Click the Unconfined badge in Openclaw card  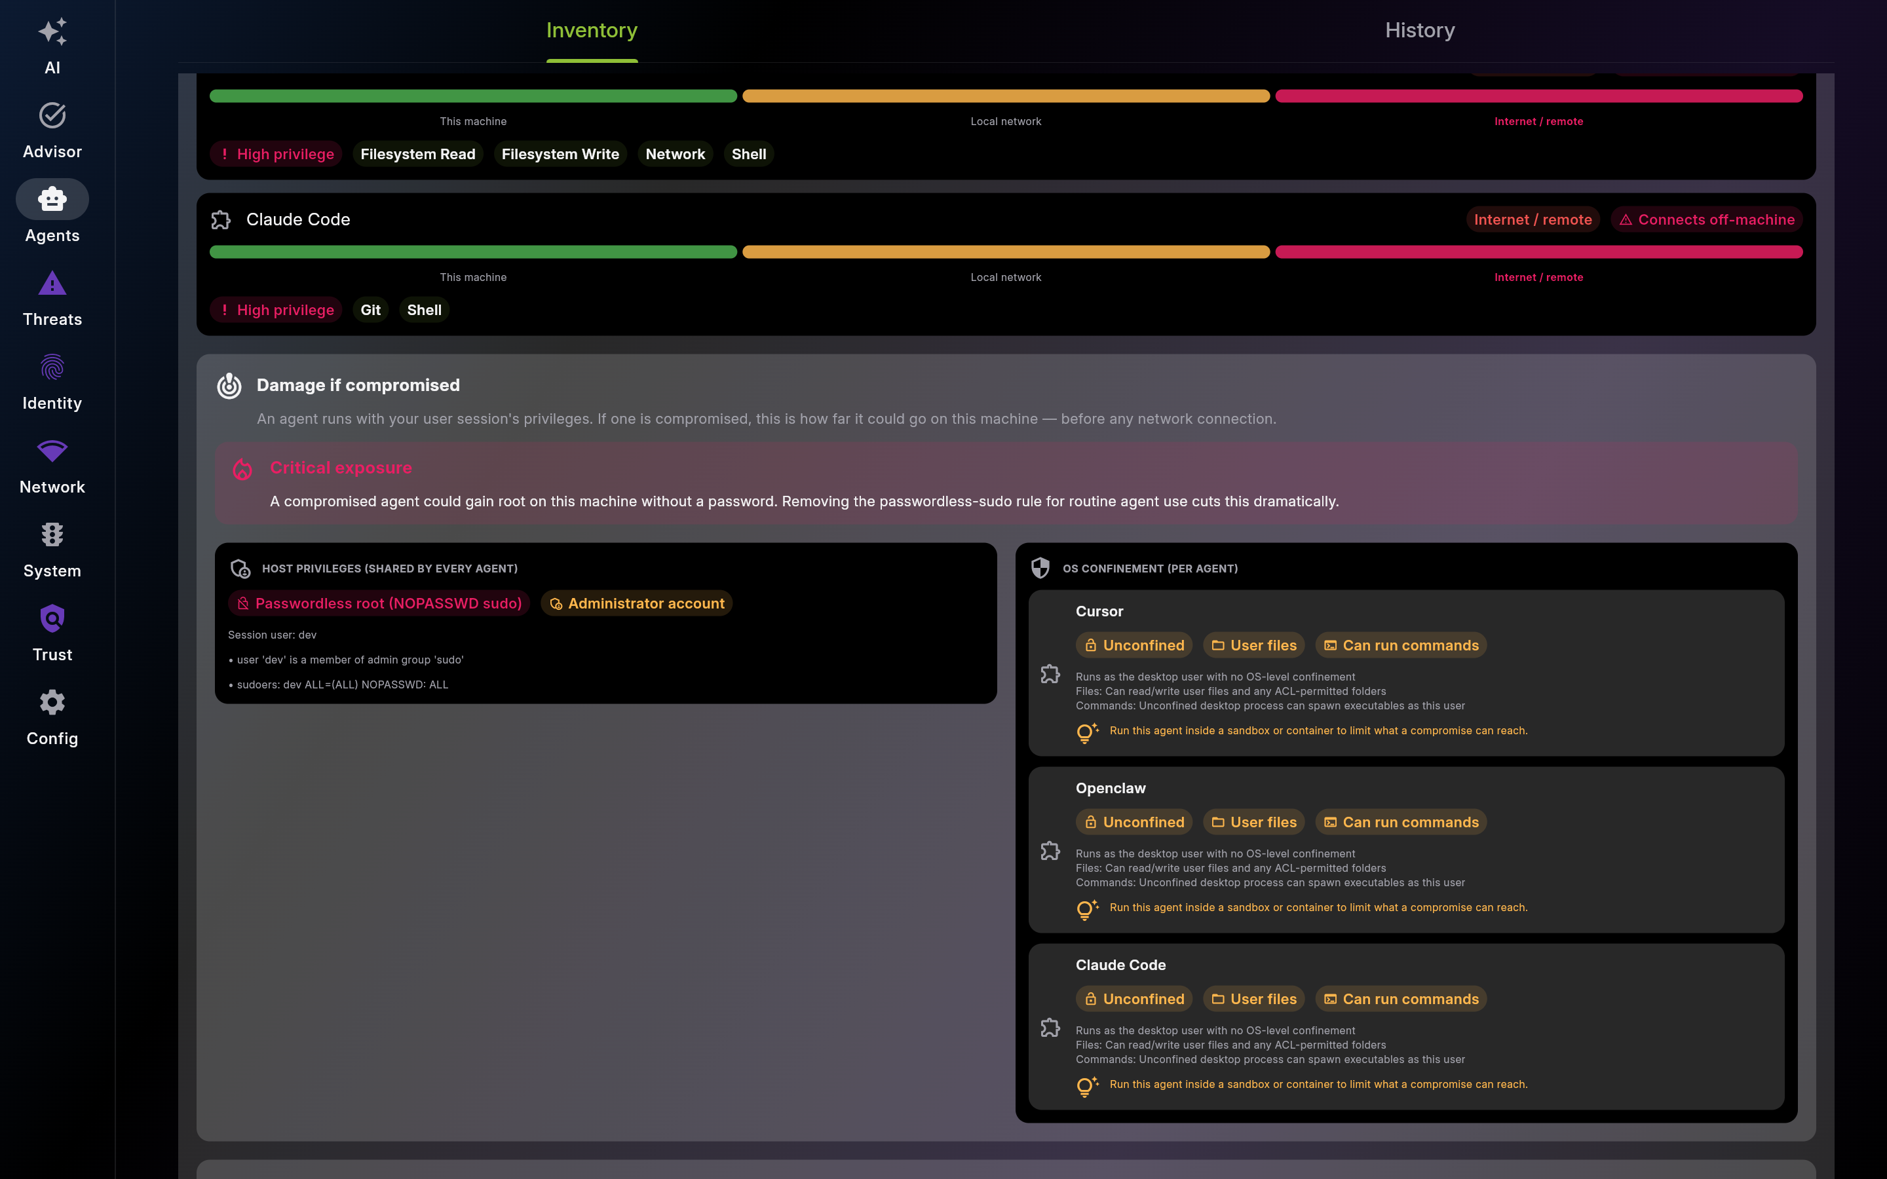pos(1134,823)
